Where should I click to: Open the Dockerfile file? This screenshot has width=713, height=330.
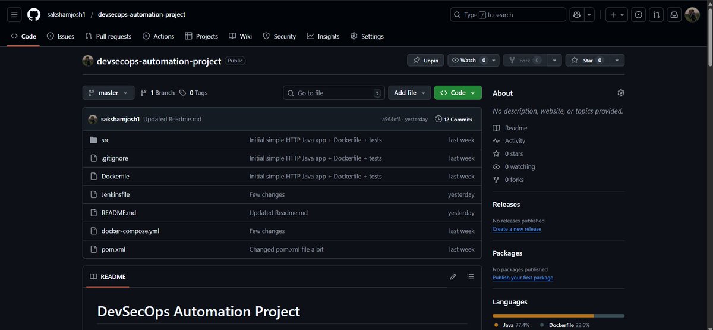click(x=115, y=177)
